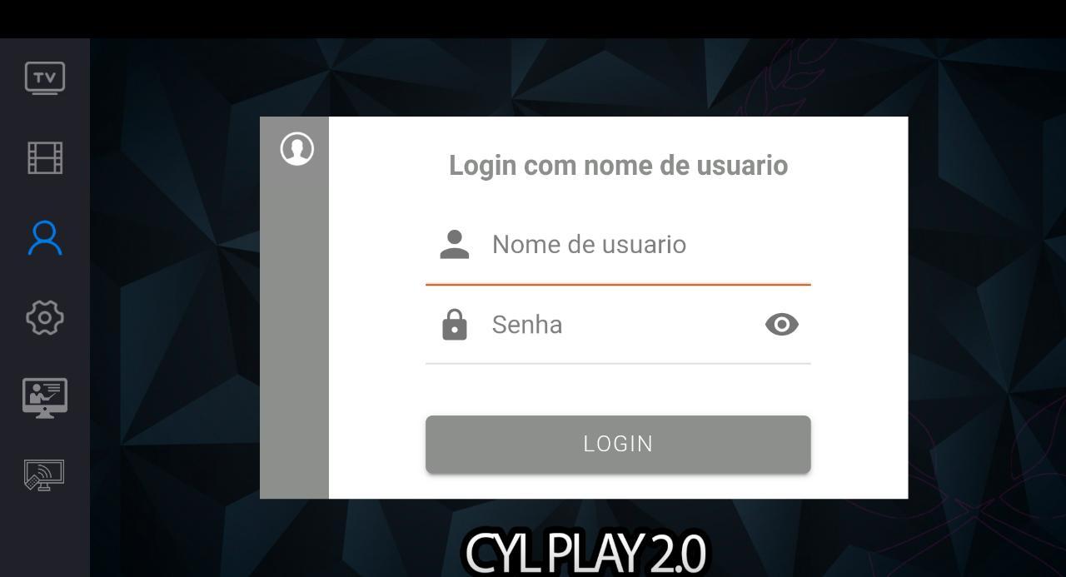
Task: Click the LOGIN button
Action: [x=618, y=444]
